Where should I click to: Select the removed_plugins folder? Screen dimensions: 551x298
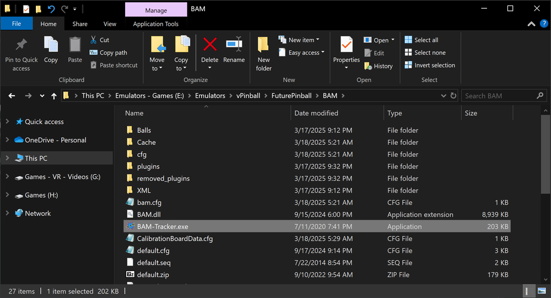(x=163, y=178)
